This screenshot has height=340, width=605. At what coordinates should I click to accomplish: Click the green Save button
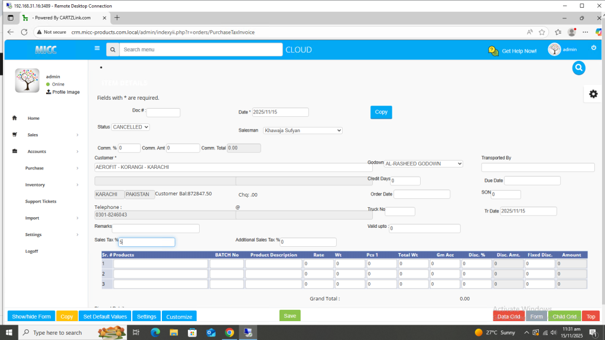tap(290, 316)
